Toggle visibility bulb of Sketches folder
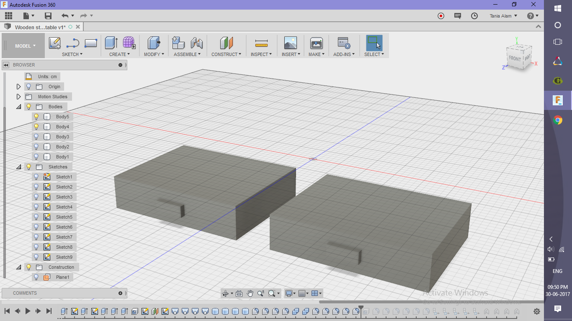This screenshot has height=321, width=572. click(29, 167)
